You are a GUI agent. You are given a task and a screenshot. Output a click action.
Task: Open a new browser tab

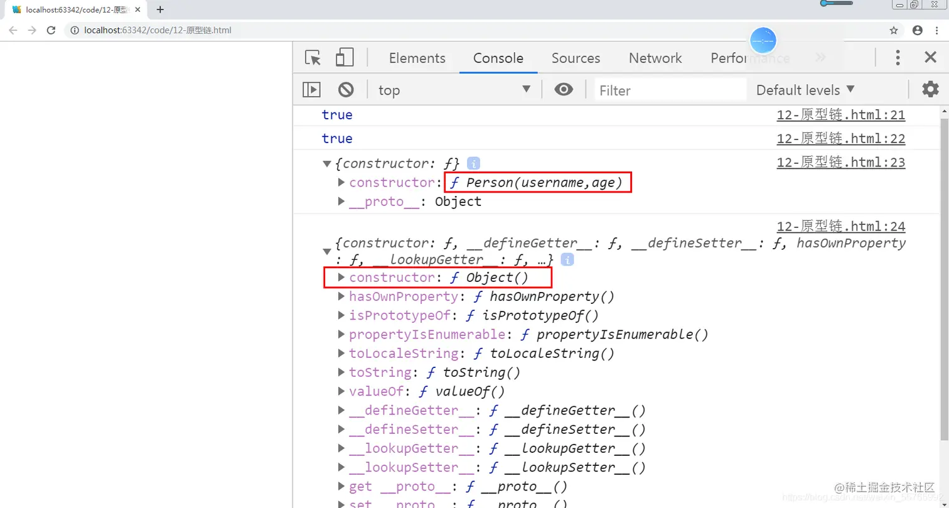coord(160,9)
